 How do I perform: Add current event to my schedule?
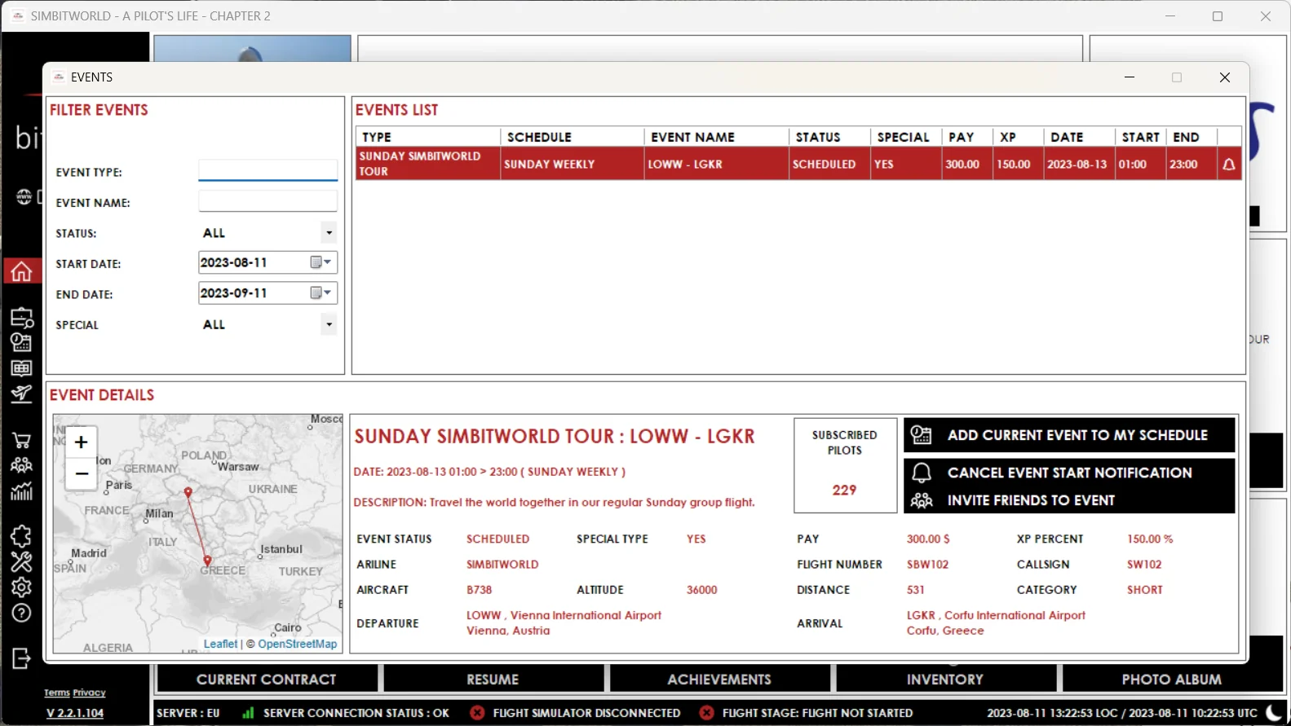point(1069,435)
